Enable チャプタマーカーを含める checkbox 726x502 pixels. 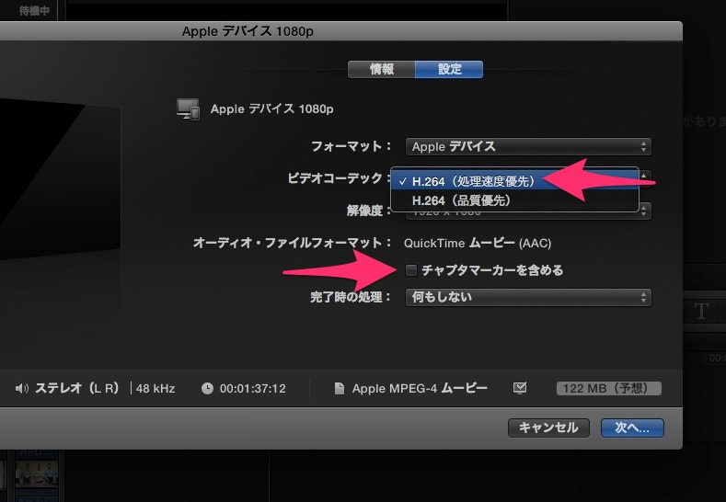click(410, 270)
